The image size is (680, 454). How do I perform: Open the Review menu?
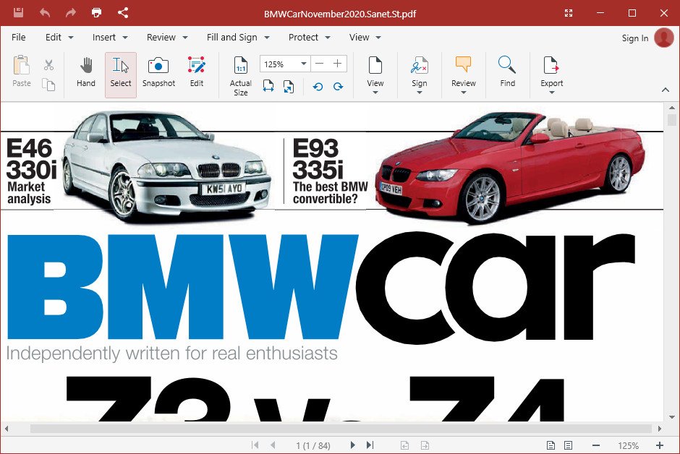pyautogui.click(x=167, y=38)
